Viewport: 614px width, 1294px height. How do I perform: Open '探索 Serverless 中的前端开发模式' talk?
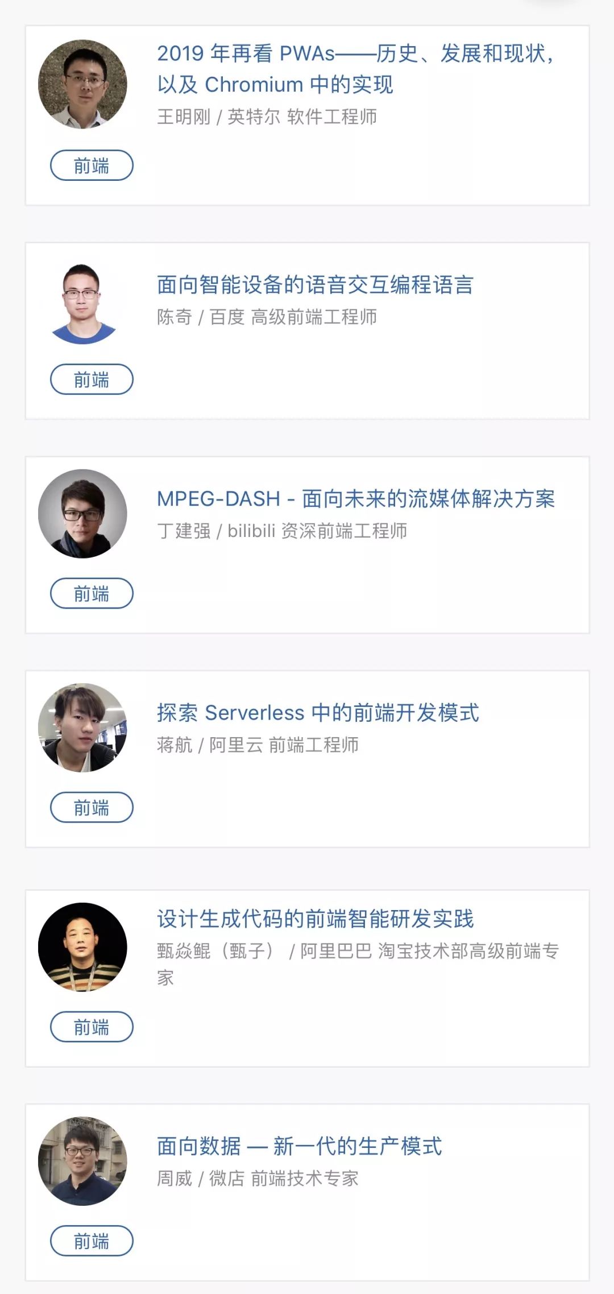click(x=318, y=713)
